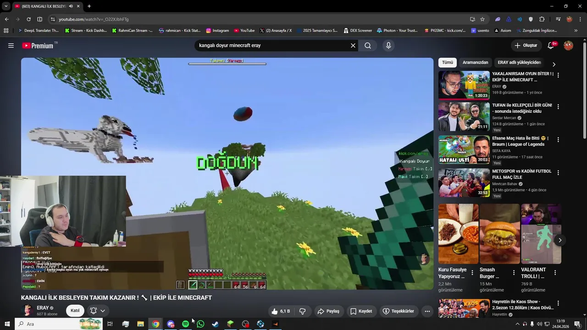Open options for Smash Burger short
Image resolution: width=587 pixels, height=330 pixels.
point(514,272)
